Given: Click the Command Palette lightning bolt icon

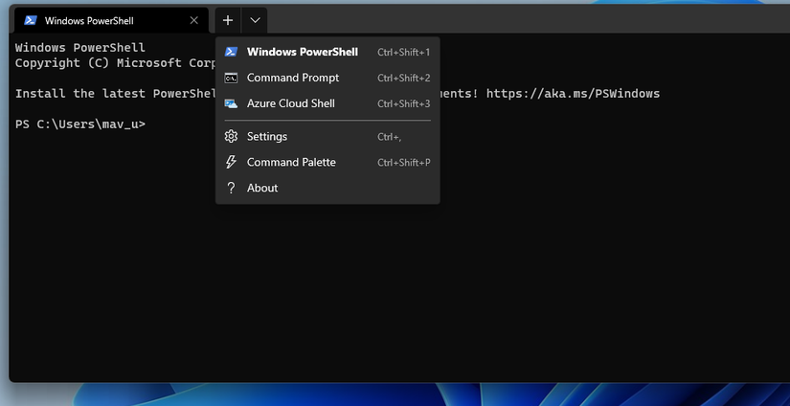Looking at the screenshot, I should pyautogui.click(x=231, y=163).
